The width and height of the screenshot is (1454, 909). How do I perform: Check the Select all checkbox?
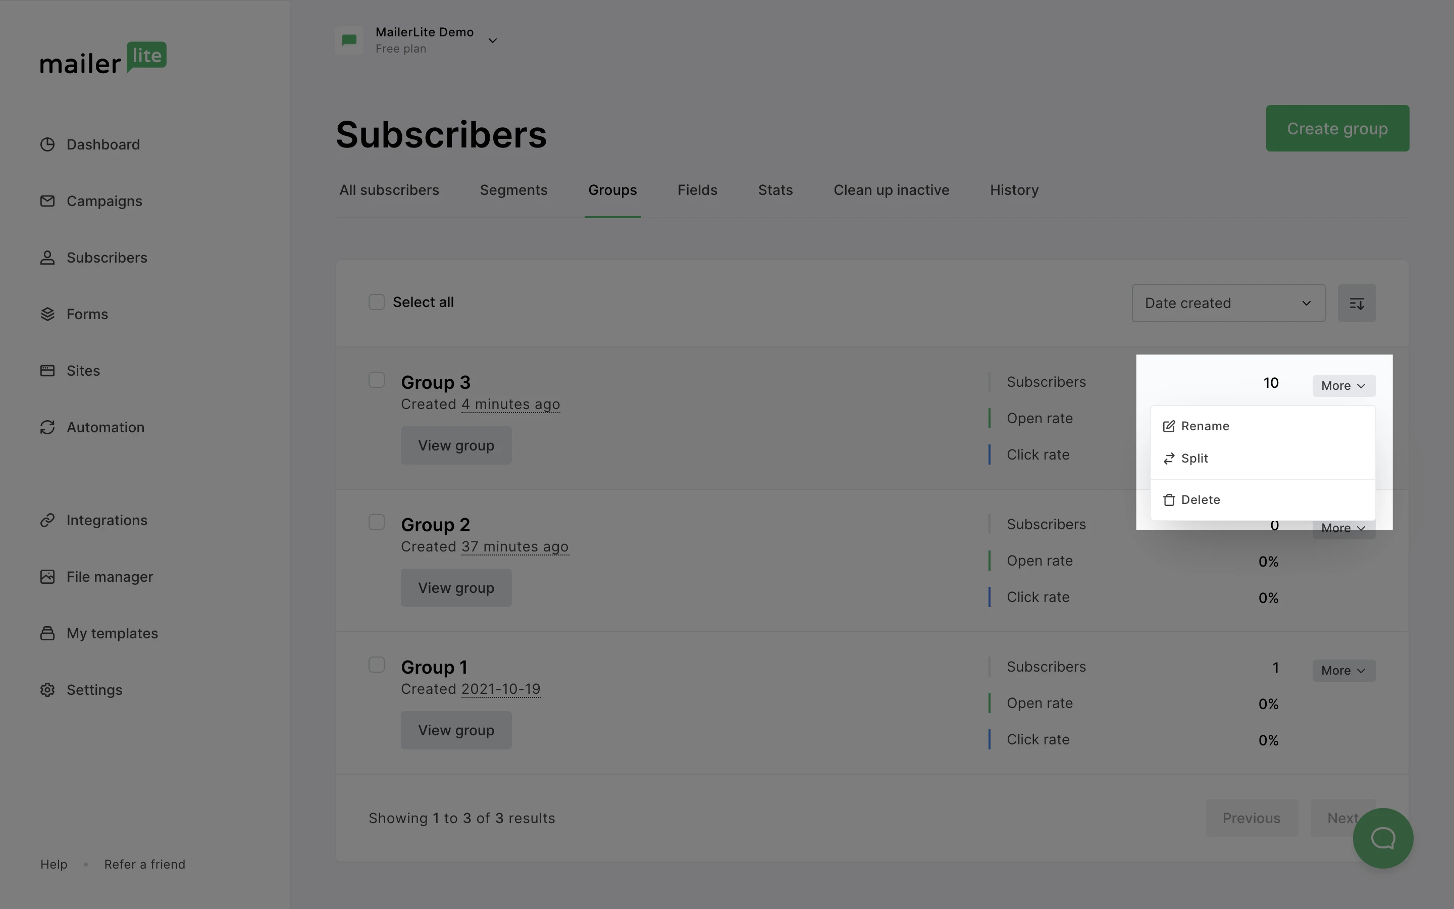pos(376,302)
